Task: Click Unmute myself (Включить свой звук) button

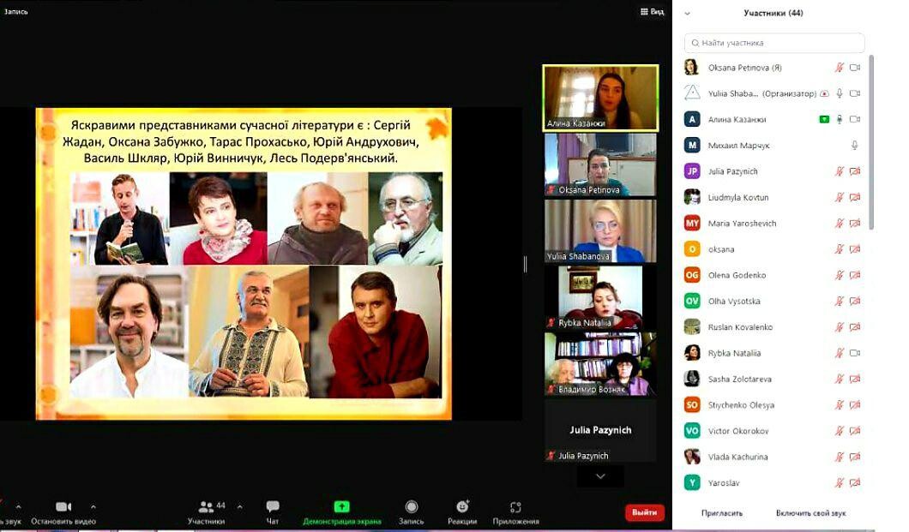Action: (810, 513)
